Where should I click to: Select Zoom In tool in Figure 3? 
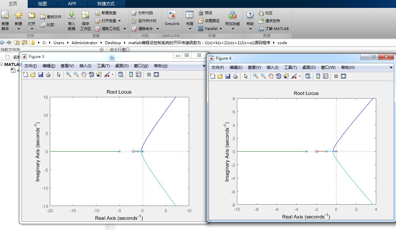point(69,75)
